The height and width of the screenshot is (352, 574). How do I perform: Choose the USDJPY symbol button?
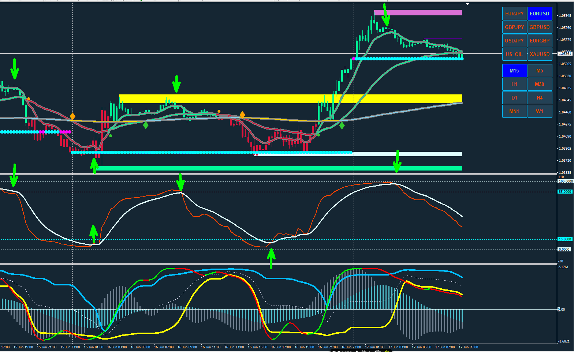[x=514, y=41]
